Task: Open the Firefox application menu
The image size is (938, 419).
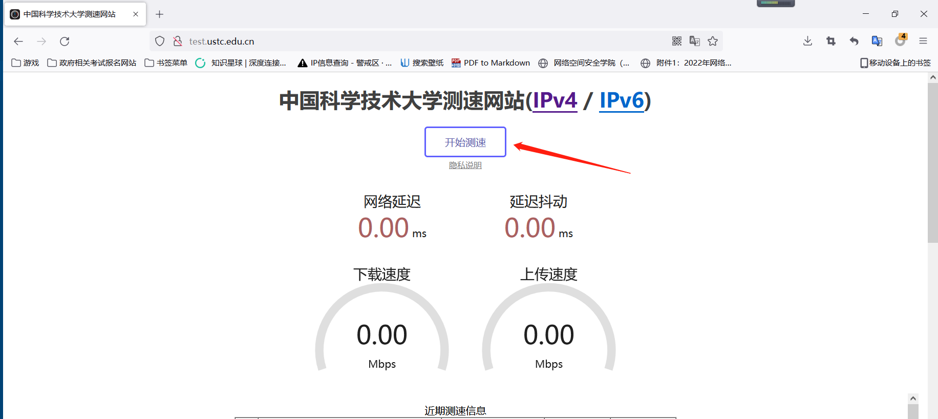Action: (x=923, y=41)
